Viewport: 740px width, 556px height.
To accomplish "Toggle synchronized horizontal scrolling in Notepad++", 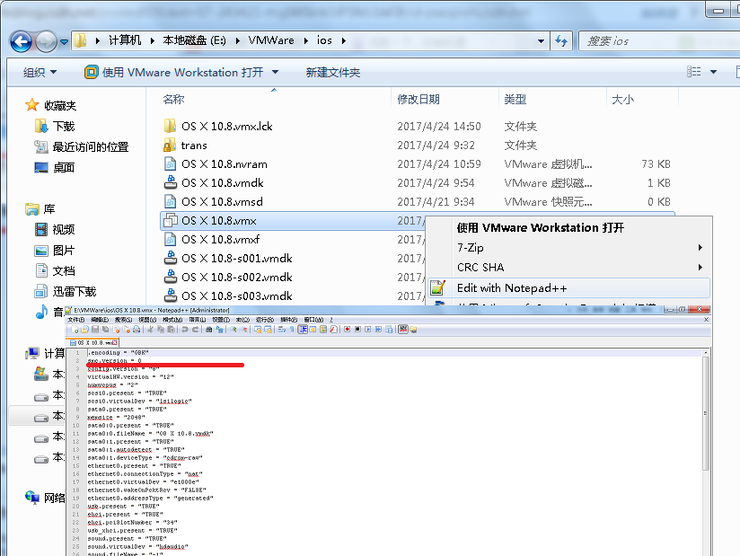I will coord(268,330).
